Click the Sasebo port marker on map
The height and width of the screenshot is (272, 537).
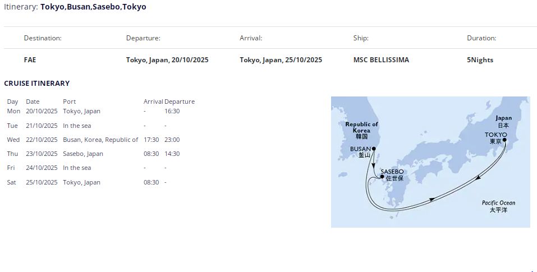[x=382, y=177]
